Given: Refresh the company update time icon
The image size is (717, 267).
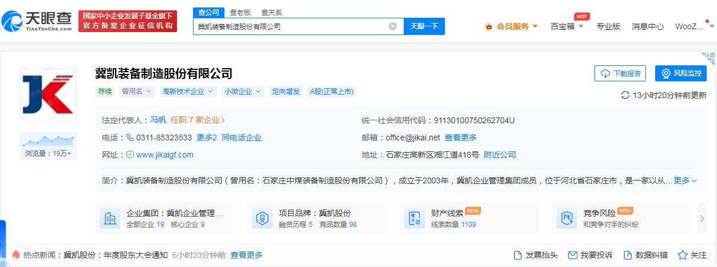Looking at the screenshot, I should click(x=625, y=95).
